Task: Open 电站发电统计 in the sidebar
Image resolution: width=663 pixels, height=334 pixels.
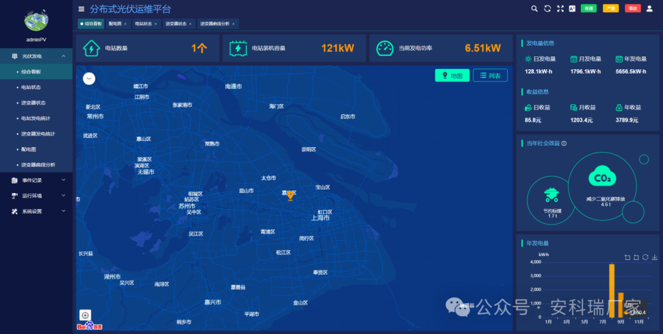Action: [x=36, y=118]
